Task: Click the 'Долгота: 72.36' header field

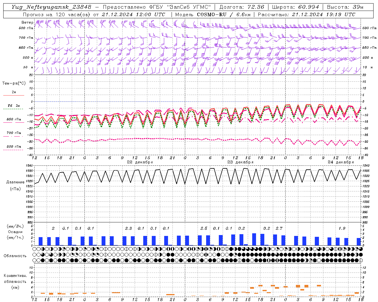Action: (242, 7)
